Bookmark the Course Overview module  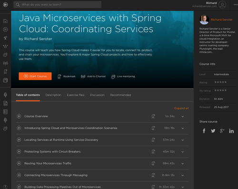[x=153, y=116]
